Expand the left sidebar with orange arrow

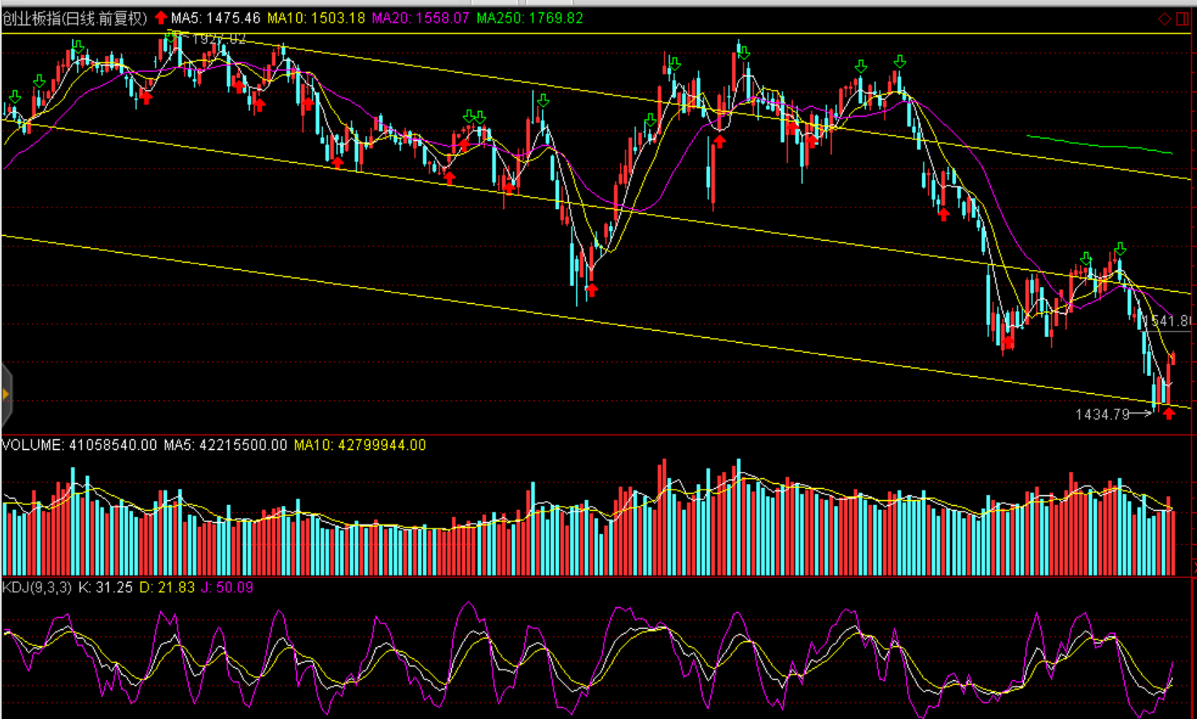[6, 395]
